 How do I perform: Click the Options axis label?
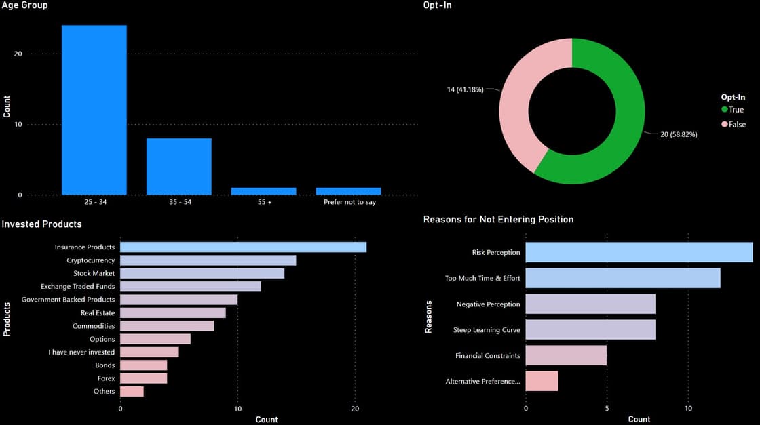click(x=102, y=340)
